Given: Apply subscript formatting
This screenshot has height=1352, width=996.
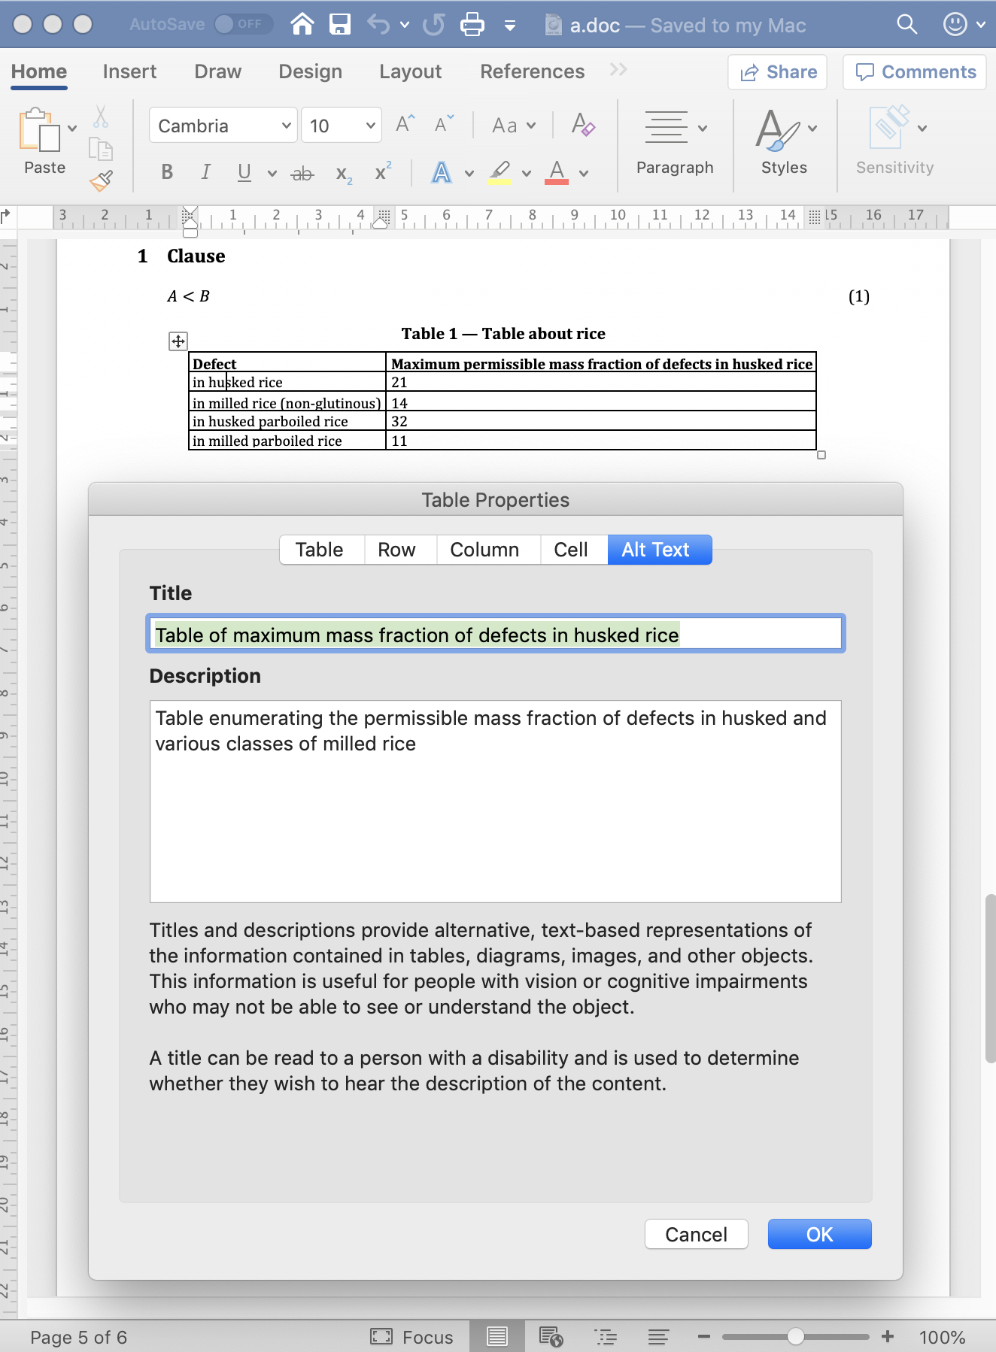Looking at the screenshot, I should [343, 174].
